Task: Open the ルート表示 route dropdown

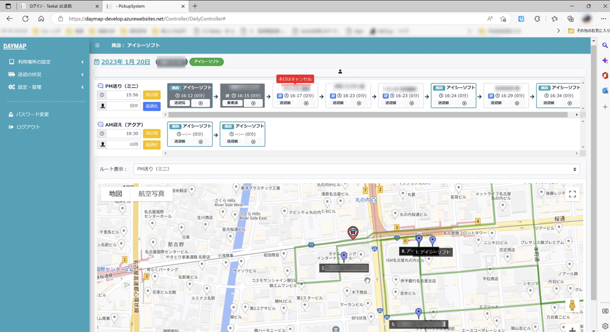Action: 356,169
